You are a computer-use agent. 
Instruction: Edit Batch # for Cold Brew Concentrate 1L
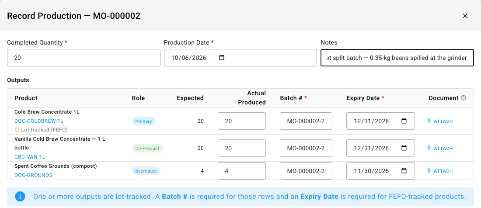306,121
